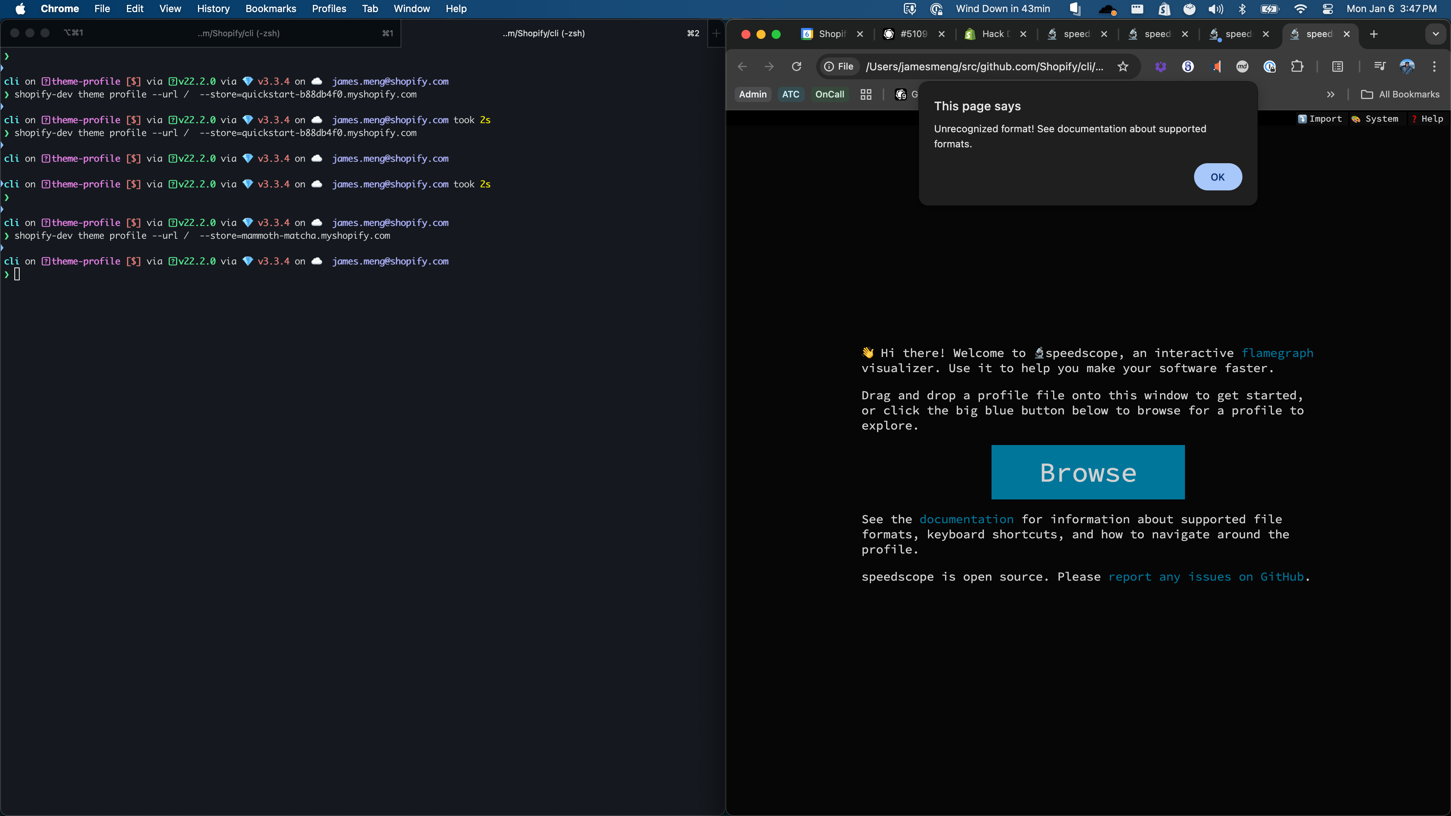Open the Chrome extensions puzzle icon
Image resolution: width=1451 pixels, height=816 pixels.
click(1297, 66)
